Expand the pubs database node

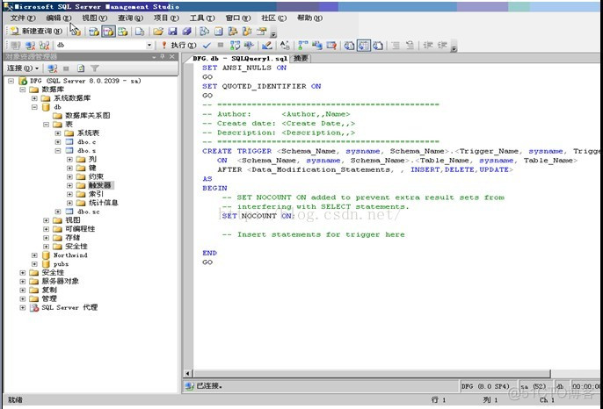[x=34, y=264]
